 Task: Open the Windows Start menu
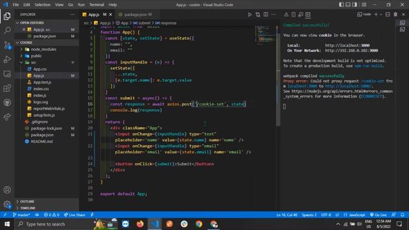tap(7, 224)
